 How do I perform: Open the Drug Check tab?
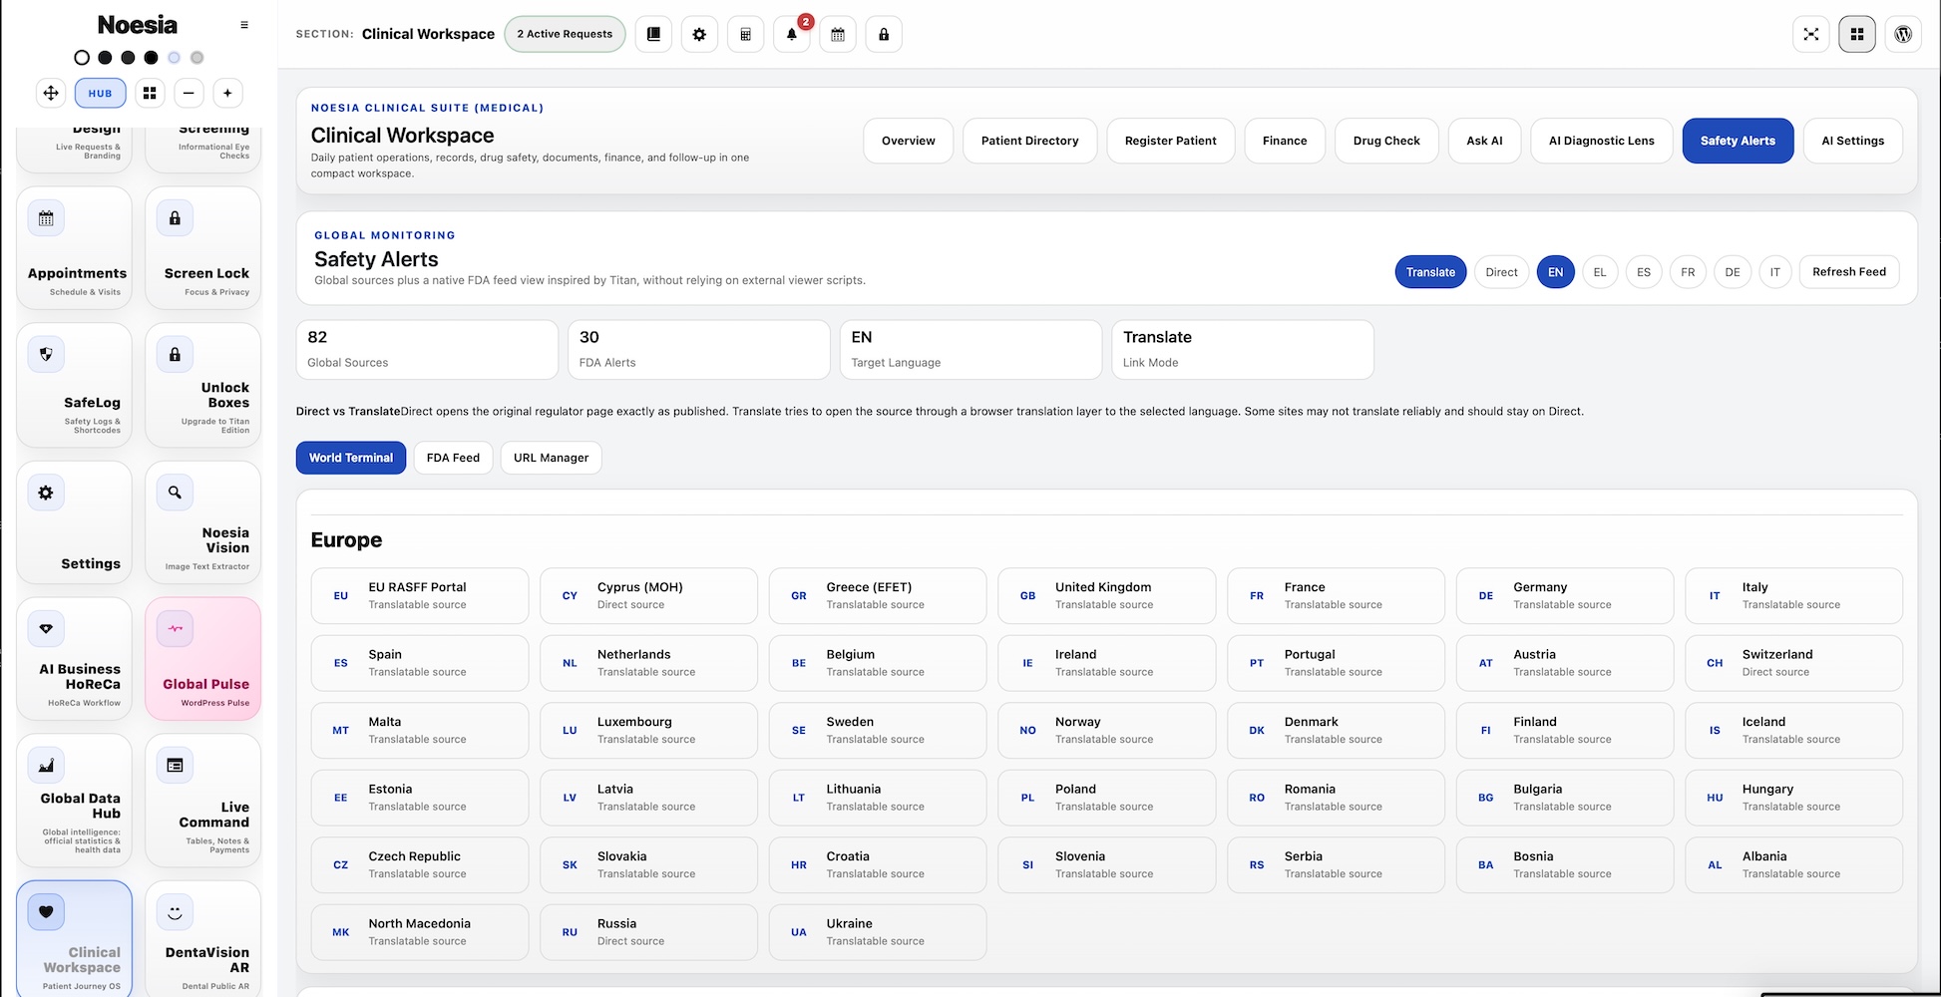pos(1386,141)
